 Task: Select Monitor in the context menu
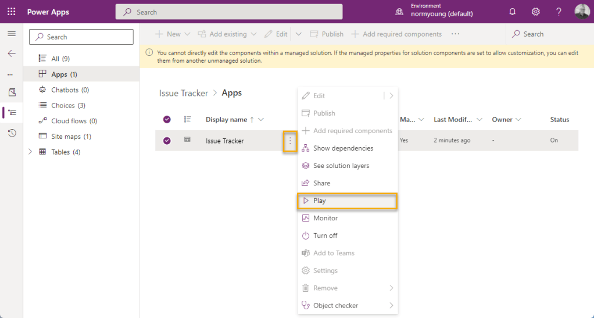(x=348, y=218)
